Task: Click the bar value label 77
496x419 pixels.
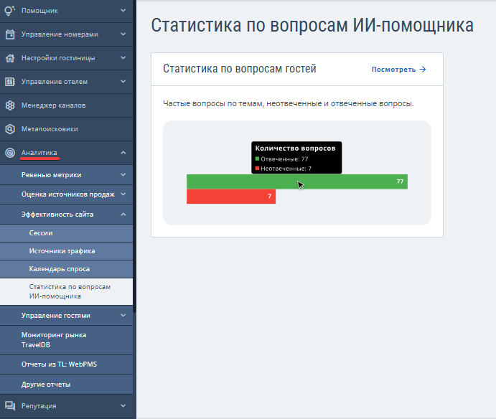Action: 400,182
